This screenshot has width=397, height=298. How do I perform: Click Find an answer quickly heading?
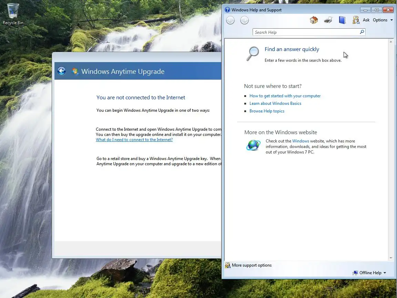tap(292, 49)
